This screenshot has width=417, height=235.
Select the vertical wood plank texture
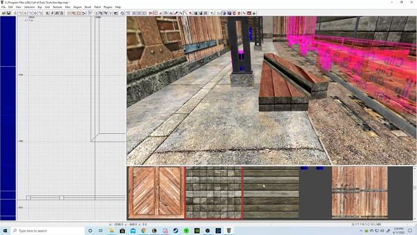[x=360, y=193]
